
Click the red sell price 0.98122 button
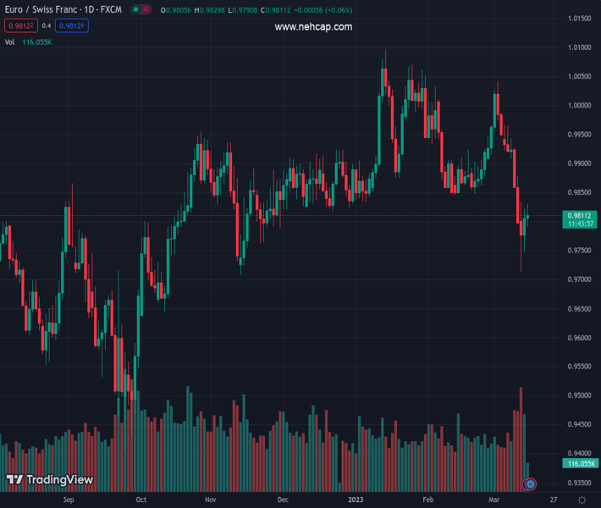(x=19, y=26)
